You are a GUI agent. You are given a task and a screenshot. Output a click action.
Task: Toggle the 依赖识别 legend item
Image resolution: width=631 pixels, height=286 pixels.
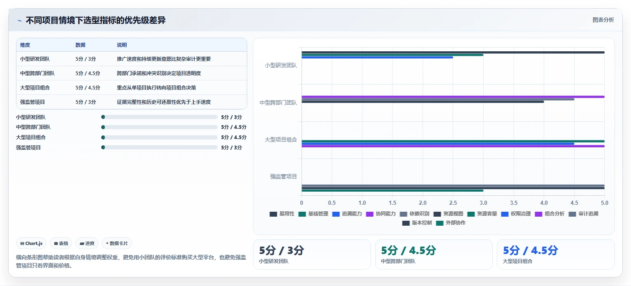coord(414,214)
